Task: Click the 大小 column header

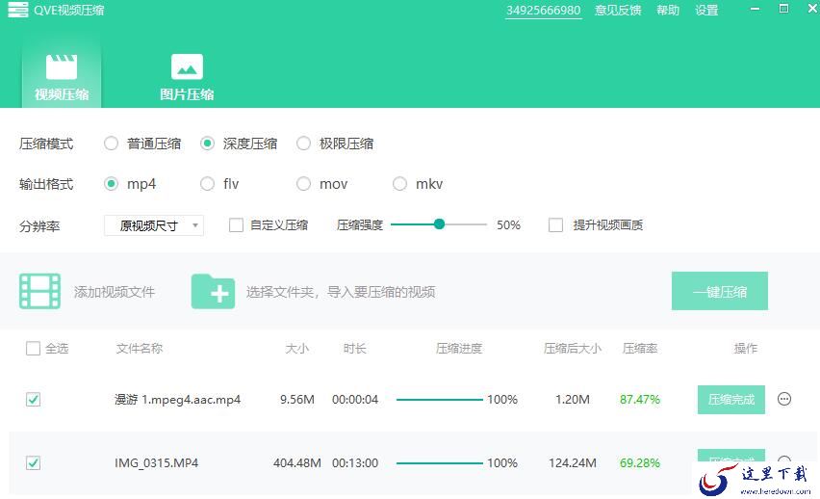Action: (x=297, y=348)
